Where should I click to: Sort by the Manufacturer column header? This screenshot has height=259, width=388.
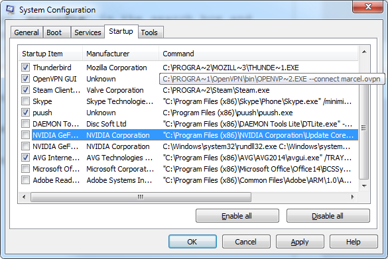click(x=121, y=54)
